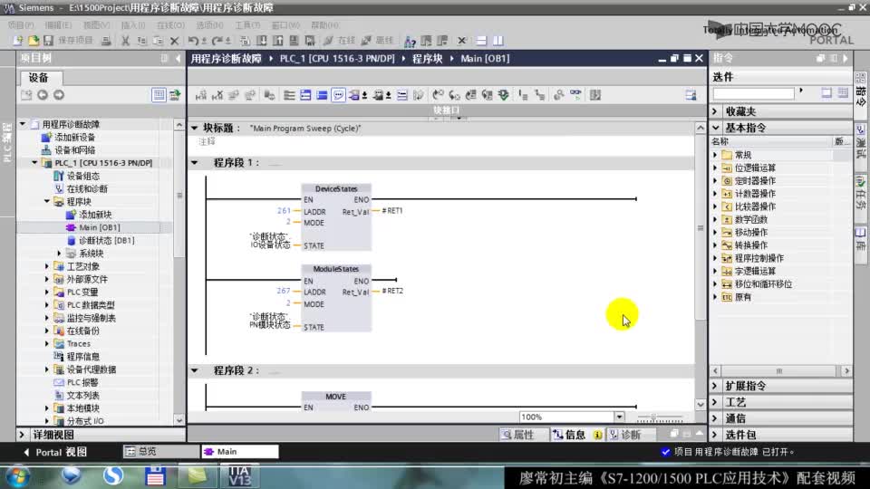Click the 块接口 block interface bar
Viewport: 870px width, 489px height.
pos(447,110)
